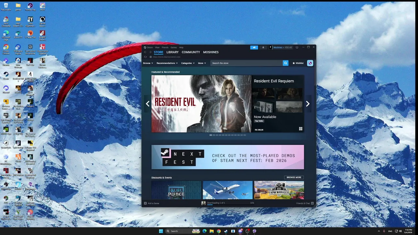
Task: Select the Microsoft Edge desktop icon
Action: [6, 36]
